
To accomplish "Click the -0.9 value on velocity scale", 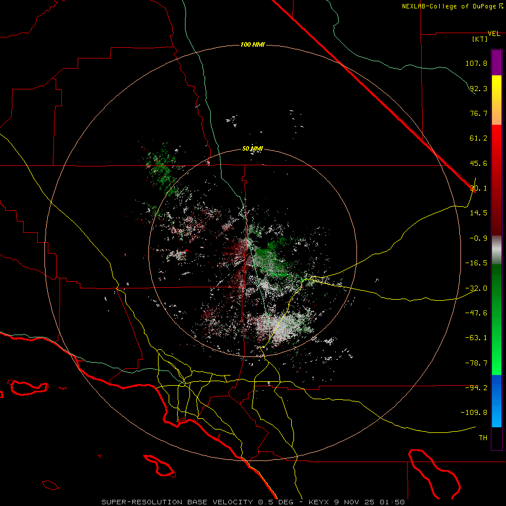I will coord(478,238).
